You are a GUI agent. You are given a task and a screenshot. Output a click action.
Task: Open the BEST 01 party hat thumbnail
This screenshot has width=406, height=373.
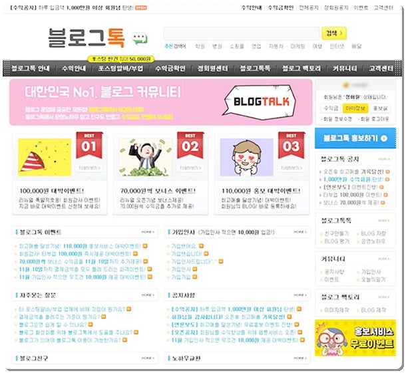(45, 158)
